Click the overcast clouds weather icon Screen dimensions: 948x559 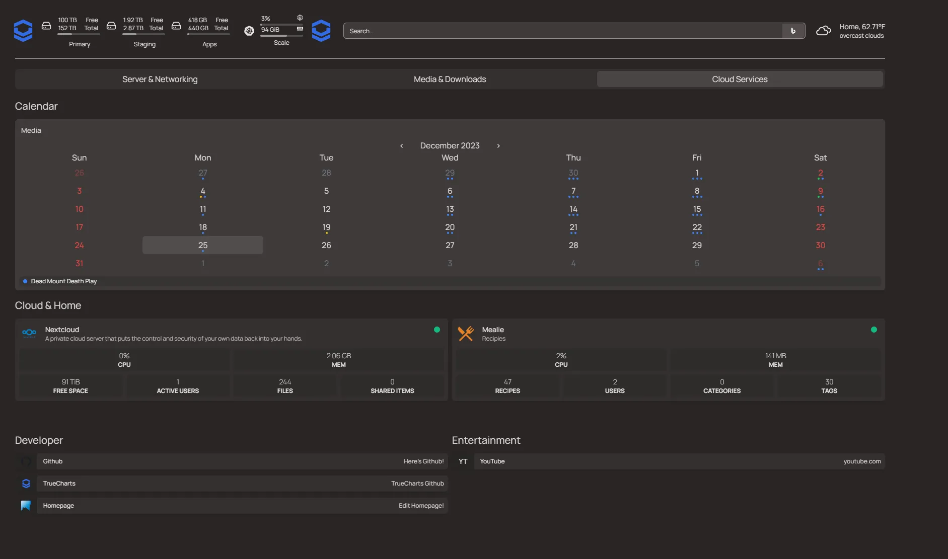(x=824, y=31)
